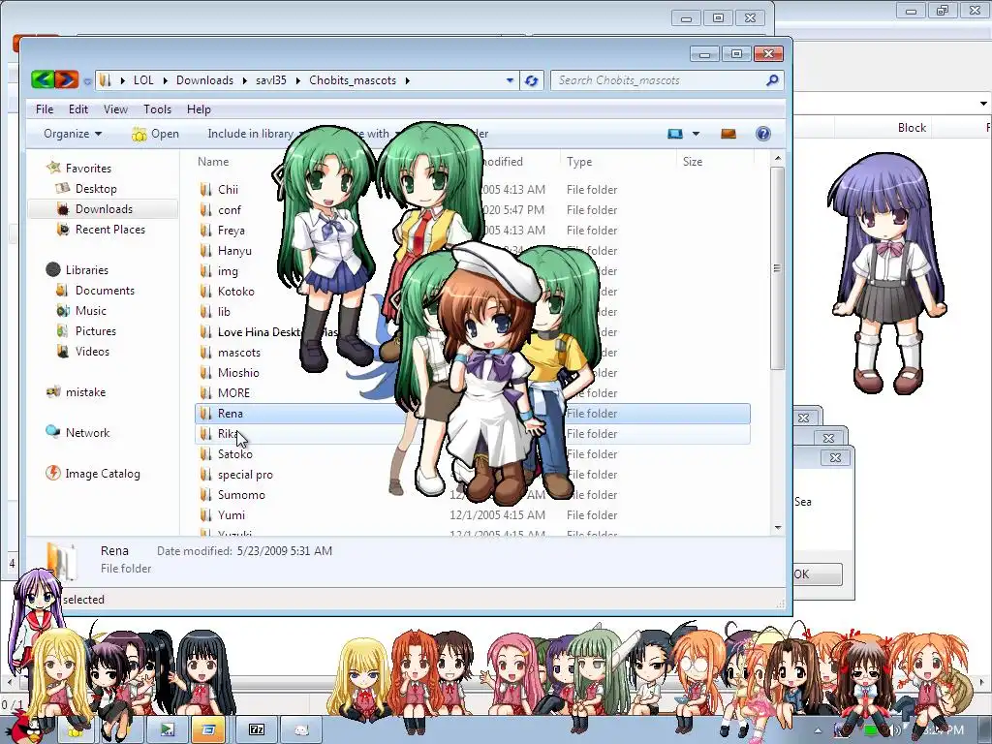Click Open on the toolbar
Viewport: 992px width, 744px height.
[156, 134]
